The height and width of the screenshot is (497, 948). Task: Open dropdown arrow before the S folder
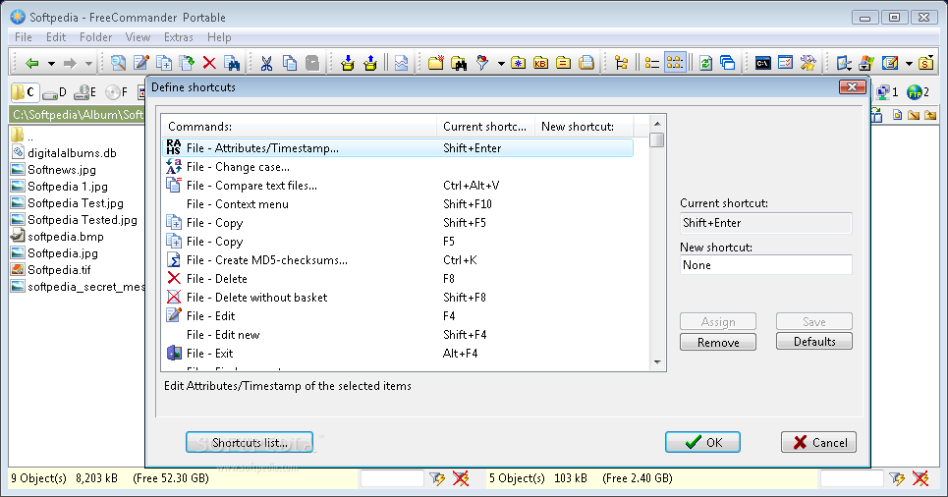[x=909, y=64]
